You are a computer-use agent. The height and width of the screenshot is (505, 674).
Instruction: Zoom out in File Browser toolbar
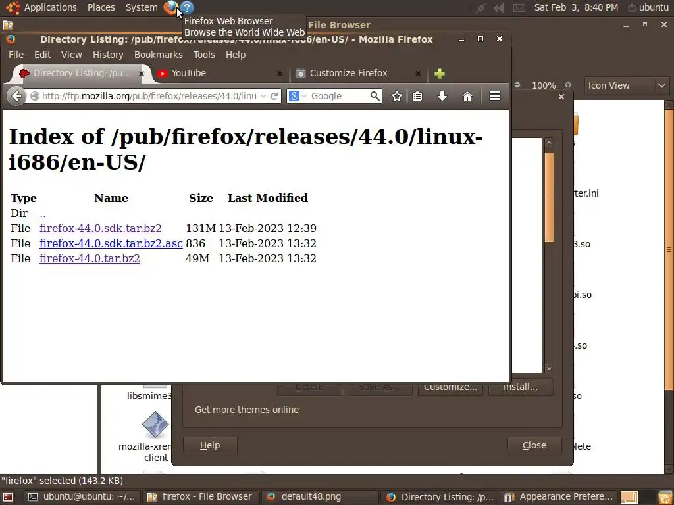(x=517, y=85)
